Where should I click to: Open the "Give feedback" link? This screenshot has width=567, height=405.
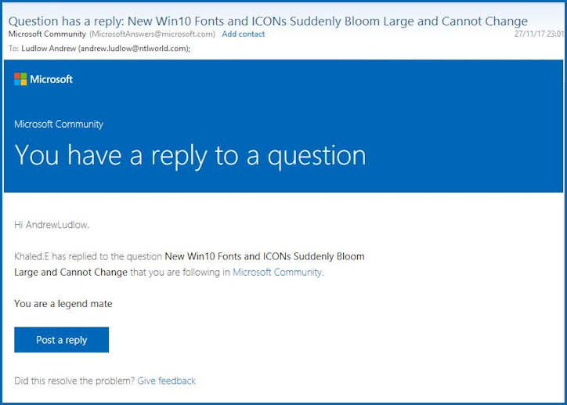166,381
